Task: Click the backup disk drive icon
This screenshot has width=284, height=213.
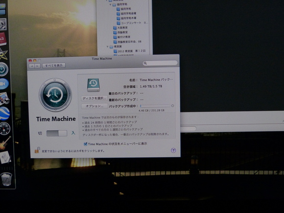Action: (93, 85)
